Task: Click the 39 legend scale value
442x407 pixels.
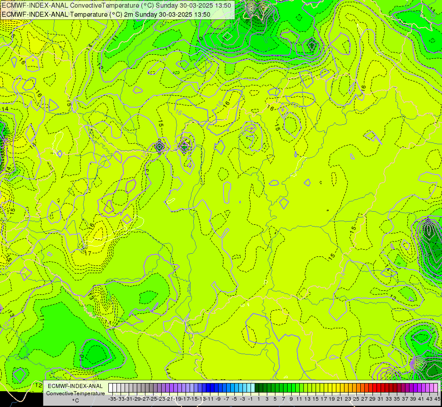Action: [413, 399]
